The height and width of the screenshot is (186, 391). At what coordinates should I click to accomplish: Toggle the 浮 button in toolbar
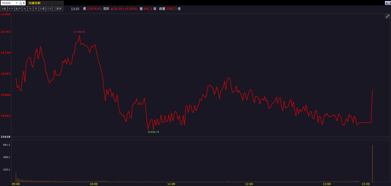tap(36, 9)
